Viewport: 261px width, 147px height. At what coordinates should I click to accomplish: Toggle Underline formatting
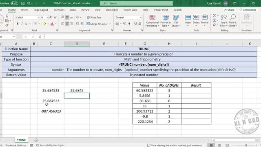pos(26,24)
